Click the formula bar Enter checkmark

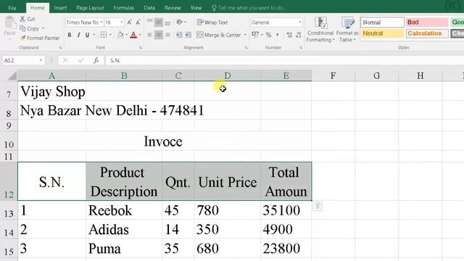tap(80, 60)
